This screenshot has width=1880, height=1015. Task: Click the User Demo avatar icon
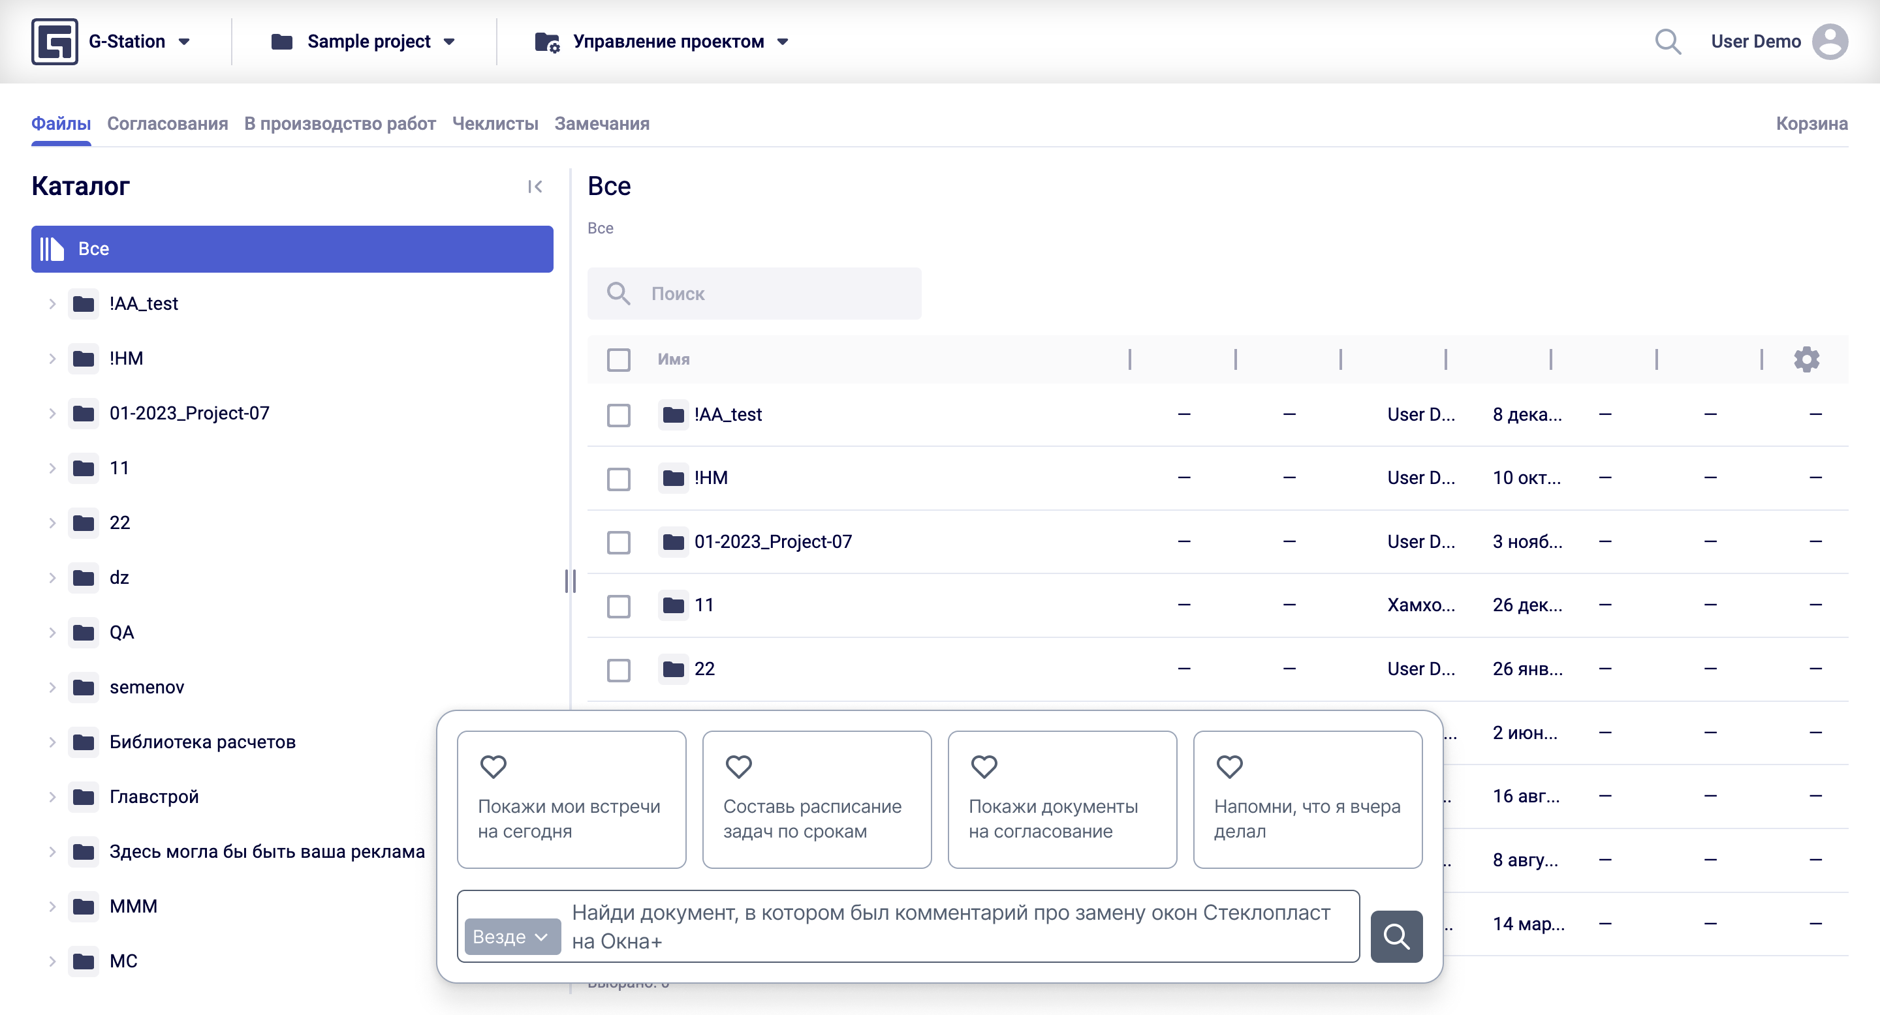[1830, 42]
